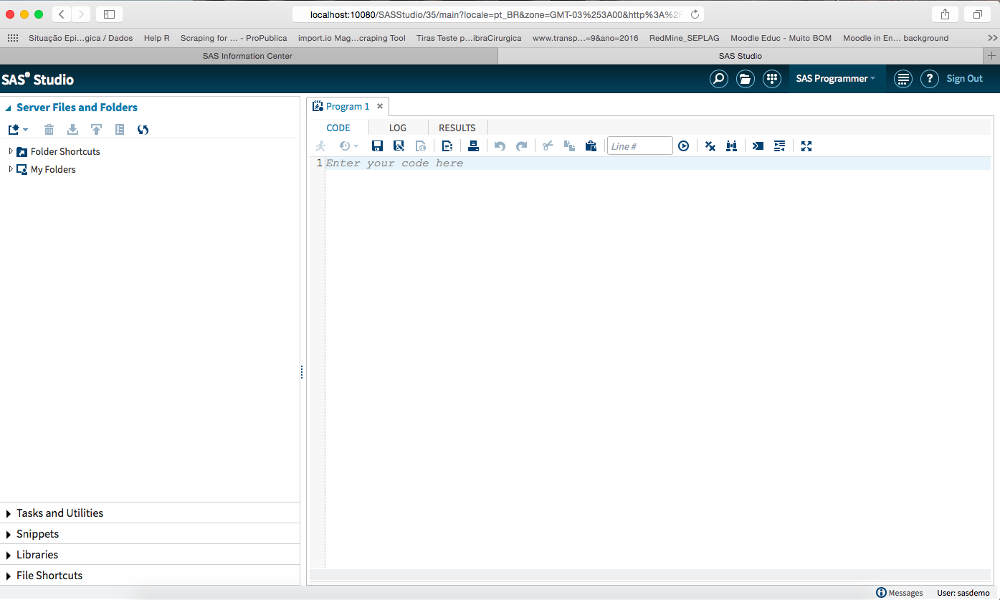Click into the code editor line 1
Viewport: 1000px width, 600px height.
[658, 163]
